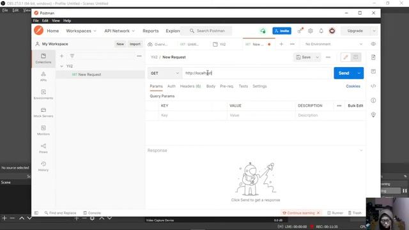Image resolution: width=409 pixels, height=230 pixels.
Task: Open tab bar more options ellipsis
Action: 292,44
